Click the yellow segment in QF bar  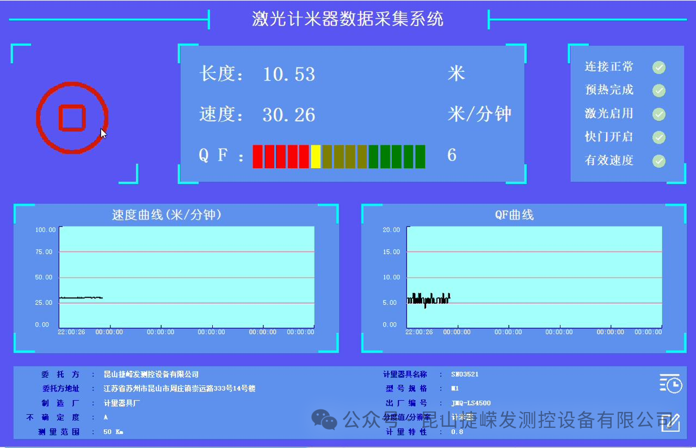[x=316, y=157]
